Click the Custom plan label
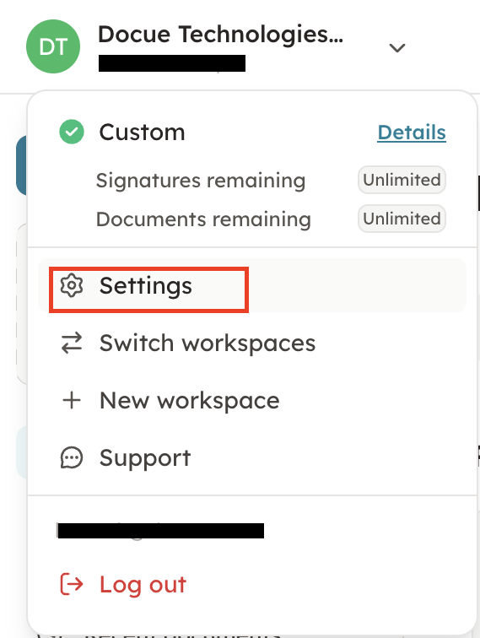This screenshot has height=638, width=480. pyautogui.click(x=142, y=132)
